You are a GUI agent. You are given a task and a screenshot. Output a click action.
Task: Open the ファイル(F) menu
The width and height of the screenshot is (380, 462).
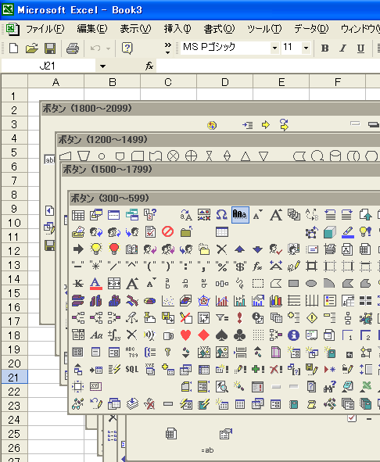[x=45, y=29]
